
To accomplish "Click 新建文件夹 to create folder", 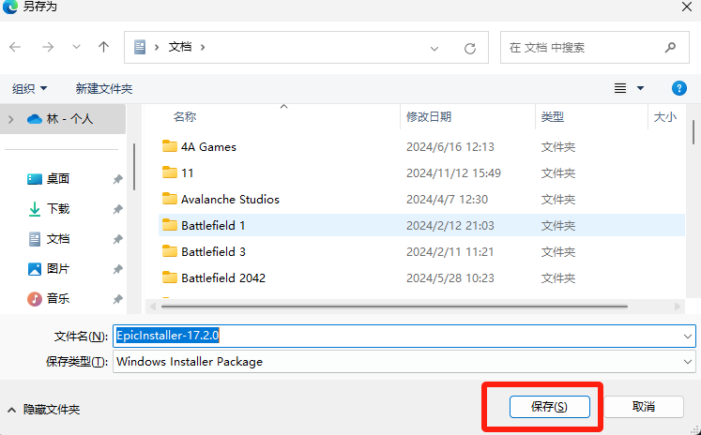I will [x=104, y=88].
